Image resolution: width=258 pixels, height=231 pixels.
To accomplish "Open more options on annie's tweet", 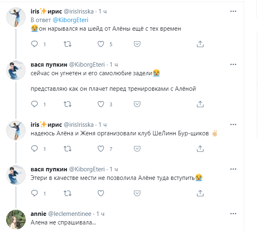I will pyautogui.click(x=233, y=213).
